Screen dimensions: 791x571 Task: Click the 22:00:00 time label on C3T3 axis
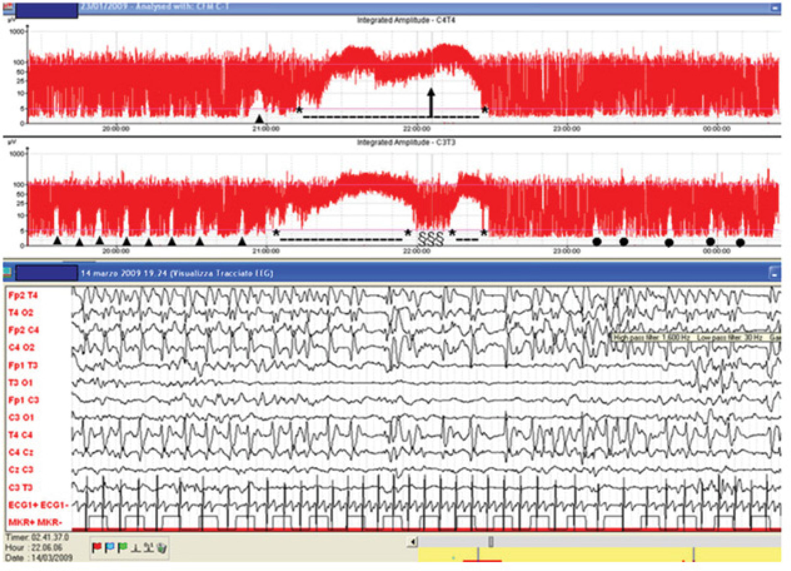[x=417, y=250]
